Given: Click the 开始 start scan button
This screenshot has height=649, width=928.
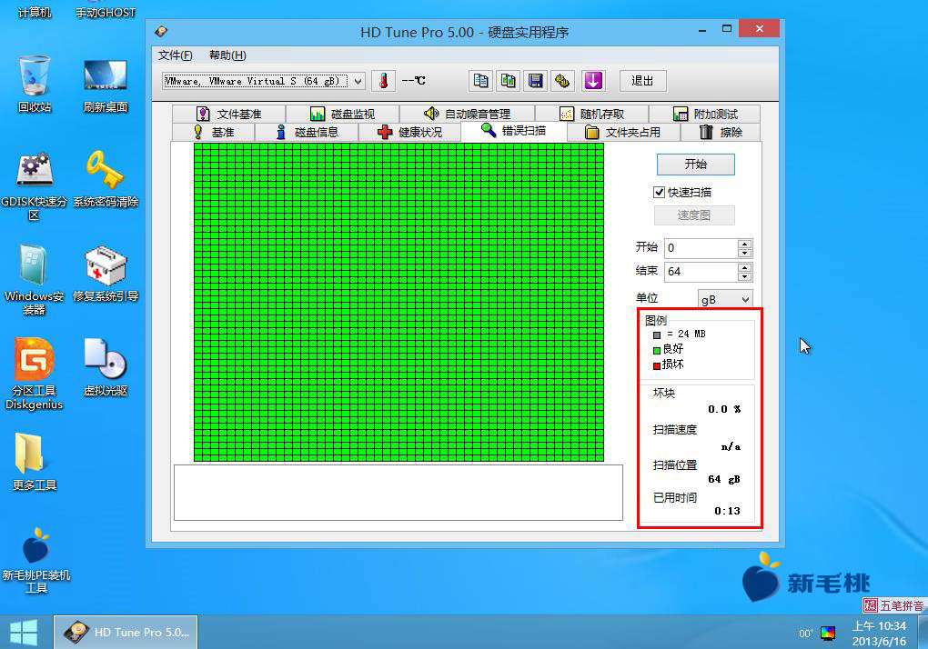Looking at the screenshot, I should point(695,165).
